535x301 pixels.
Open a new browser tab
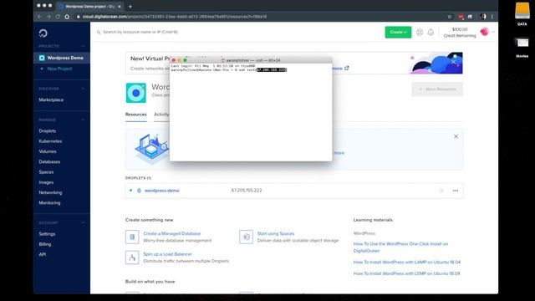(130, 7)
